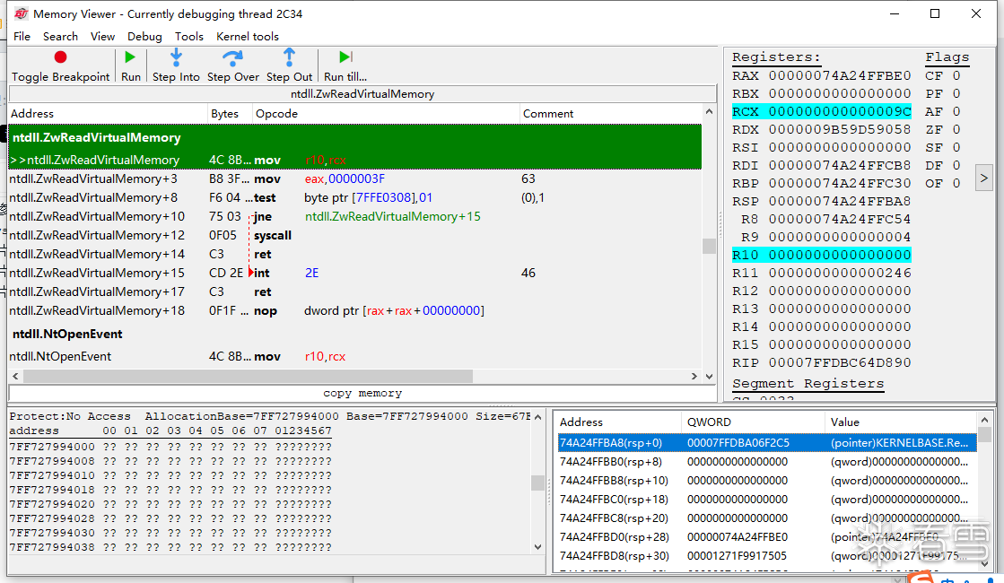Click the RBX register value
The image size is (1004, 583).
click(840, 93)
